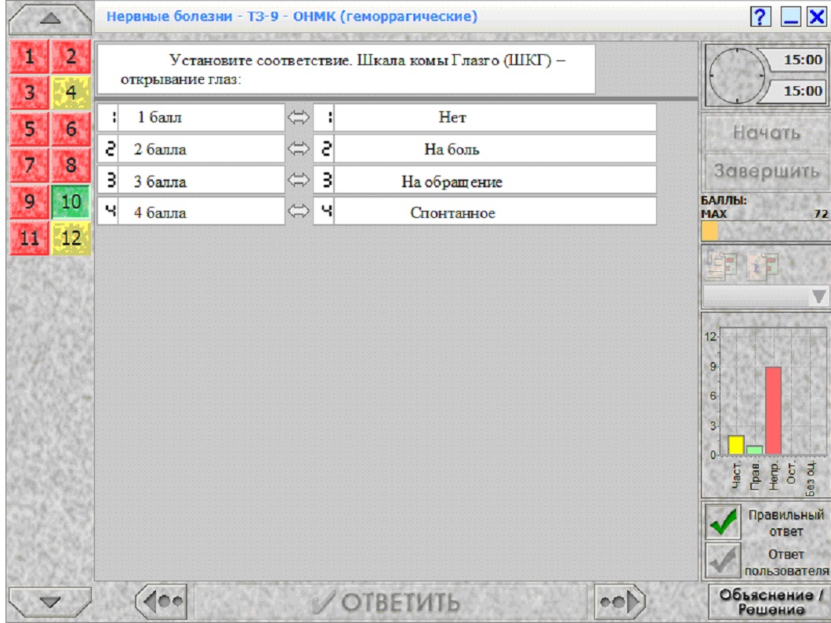The width and height of the screenshot is (831, 623).
Task: Click the orange score progress bar
Action: click(709, 231)
